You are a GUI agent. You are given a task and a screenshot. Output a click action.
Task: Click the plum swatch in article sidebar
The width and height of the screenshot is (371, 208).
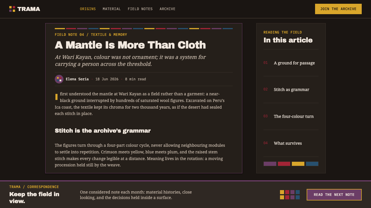(x=270, y=164)
